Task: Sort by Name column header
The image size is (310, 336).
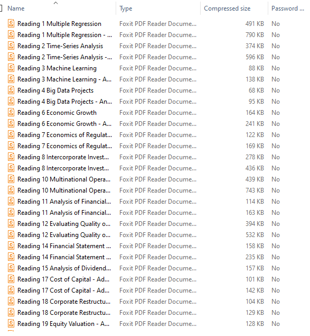Action: pos(16,8)
